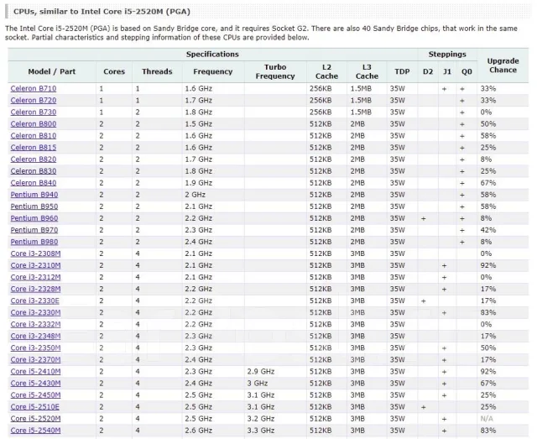Open the Pentium B980 link
Viewport: 537px width, 439px height.
pos(34,242)
